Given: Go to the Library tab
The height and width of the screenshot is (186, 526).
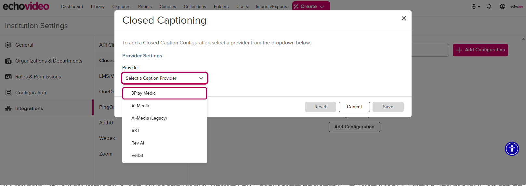Looking at the screenshot, I should click(98, 6).
